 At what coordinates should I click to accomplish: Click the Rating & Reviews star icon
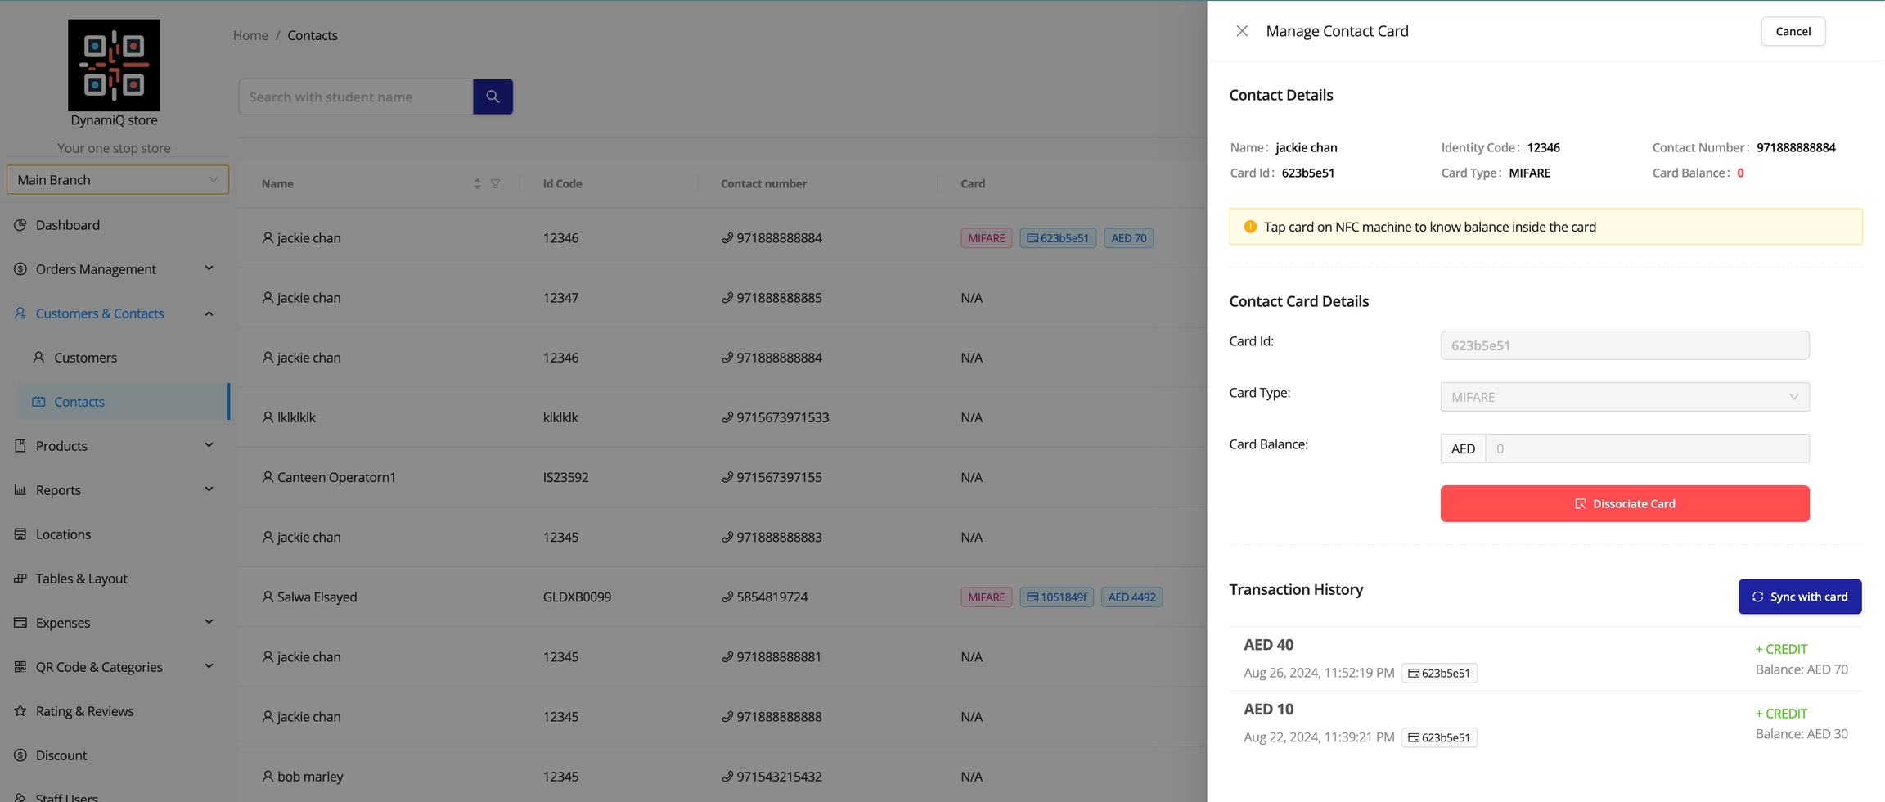20,711
